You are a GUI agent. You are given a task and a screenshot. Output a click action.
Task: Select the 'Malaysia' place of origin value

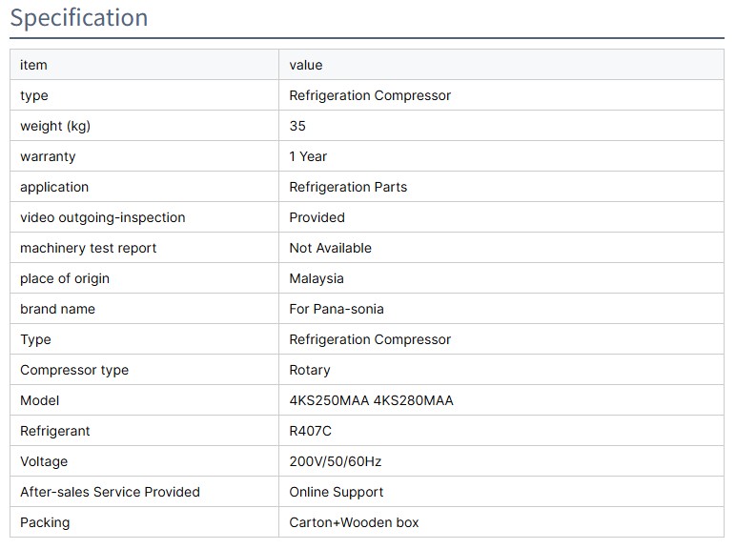point(317,278)
